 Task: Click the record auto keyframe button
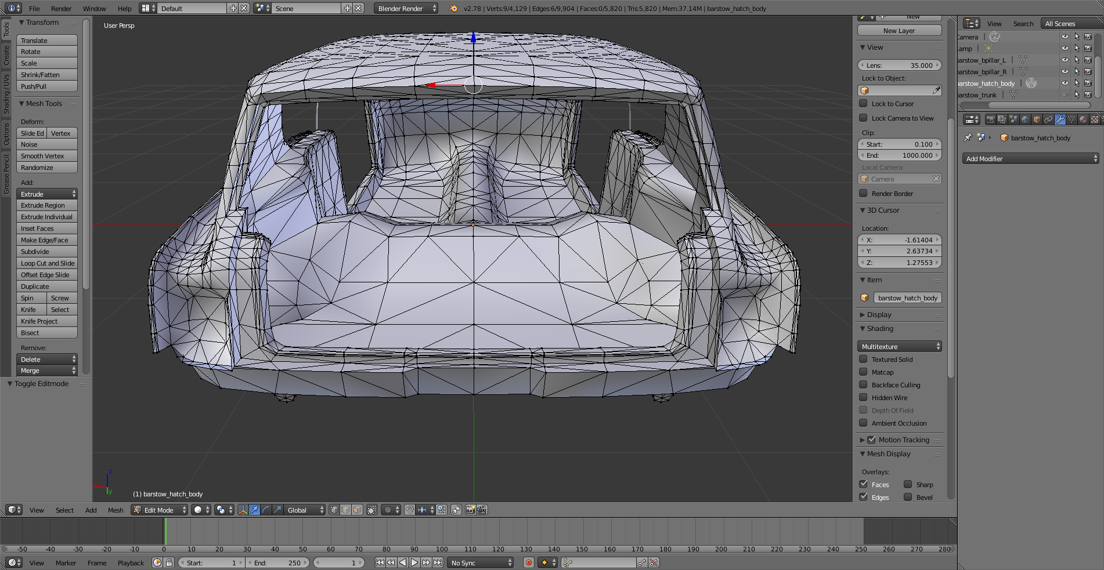529,562
